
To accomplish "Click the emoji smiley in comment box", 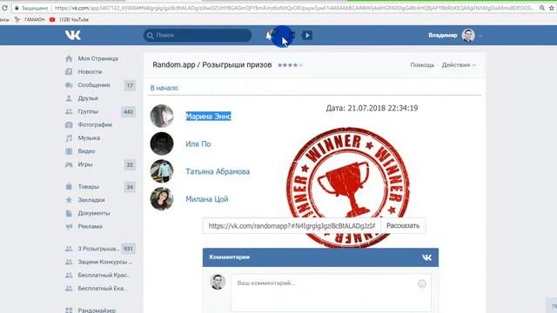I will point(421,283).
